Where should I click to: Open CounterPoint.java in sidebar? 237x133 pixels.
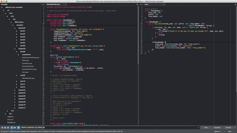[28, 66]
